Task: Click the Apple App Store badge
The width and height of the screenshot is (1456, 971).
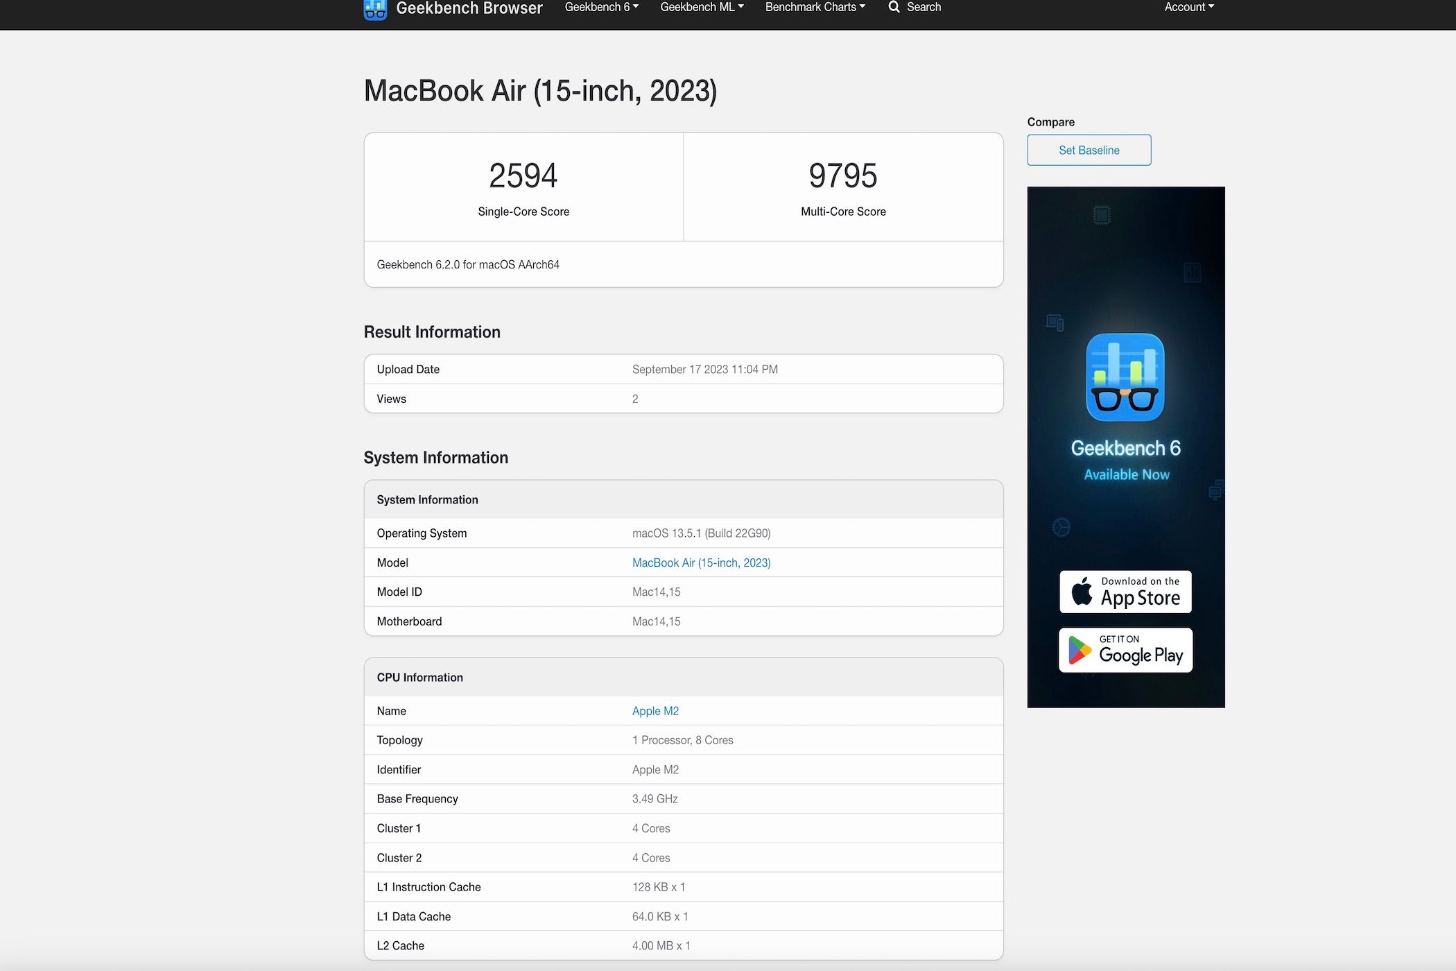Action: coord(1125,592)
